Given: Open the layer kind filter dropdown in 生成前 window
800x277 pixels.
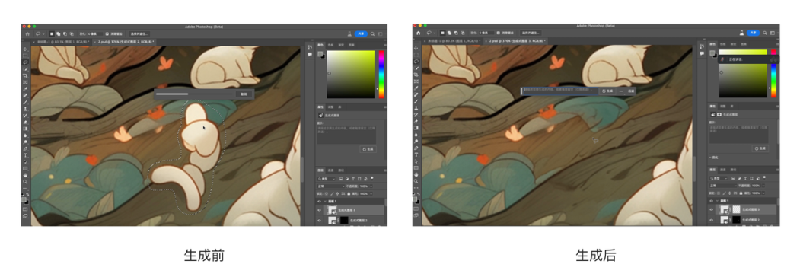Looking at the screenshot, I should coord(326,179).
